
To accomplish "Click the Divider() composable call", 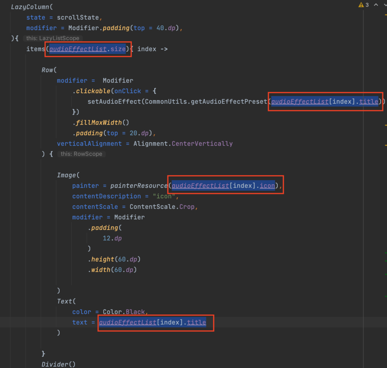I will [x=59, y=364].
